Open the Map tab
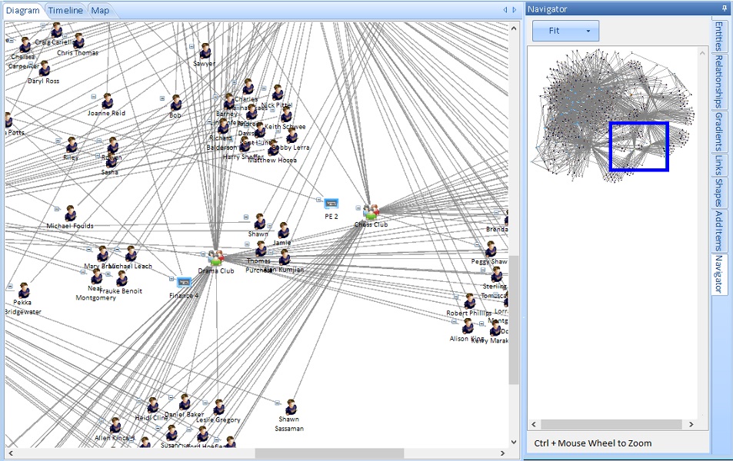733x461 pixels. tap(99, 11)
